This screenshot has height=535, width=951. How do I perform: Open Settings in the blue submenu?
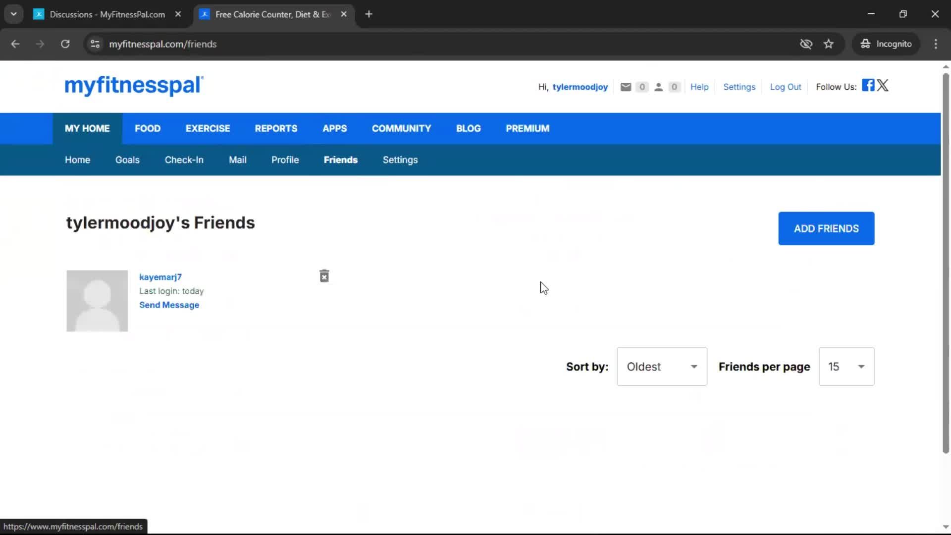point(400,160)
